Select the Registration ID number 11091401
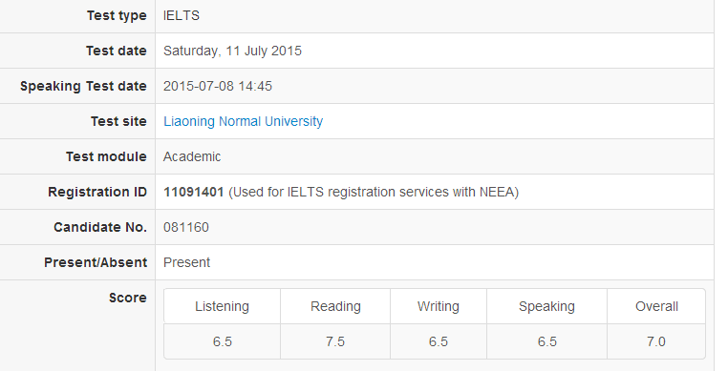The image size is (728, 371). (x=194, y=192)
